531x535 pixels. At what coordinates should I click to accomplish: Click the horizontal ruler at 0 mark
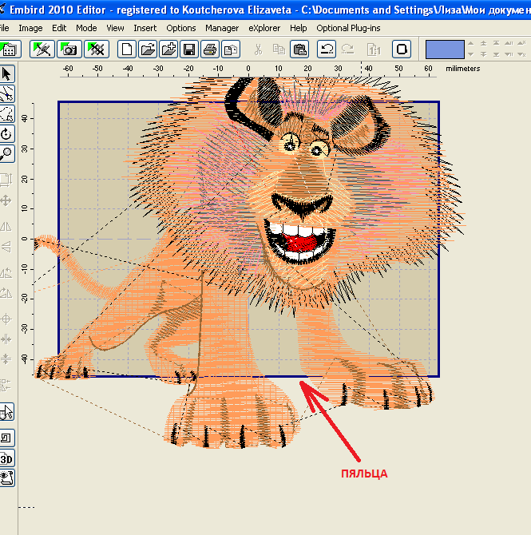click(248, 69)
